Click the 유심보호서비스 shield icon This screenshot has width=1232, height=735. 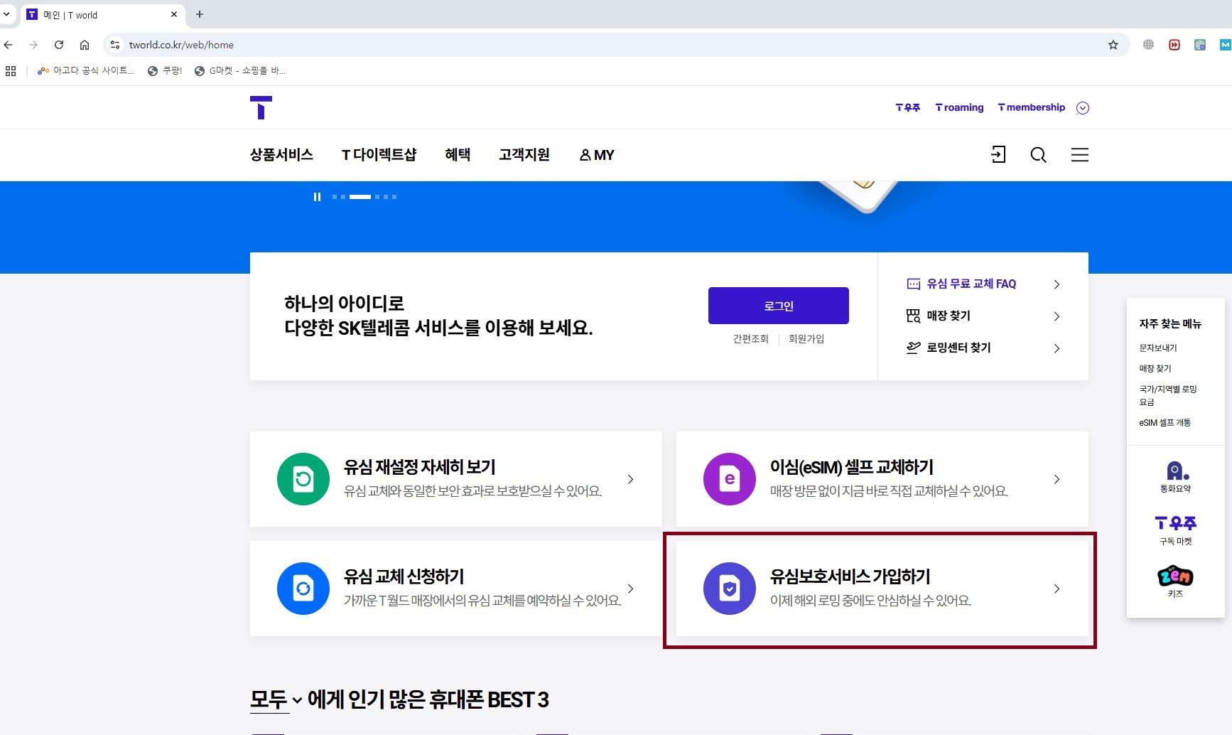(730, 589)
